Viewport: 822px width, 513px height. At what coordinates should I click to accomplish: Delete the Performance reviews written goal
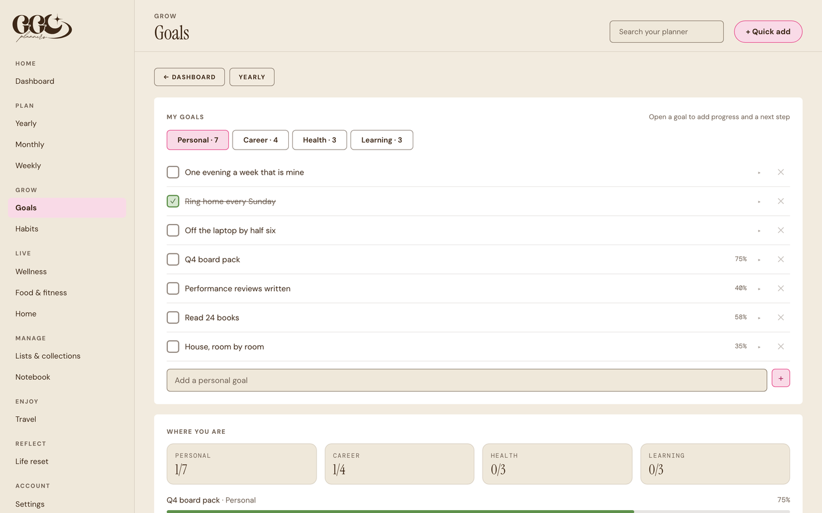click(x=781, y=288)
